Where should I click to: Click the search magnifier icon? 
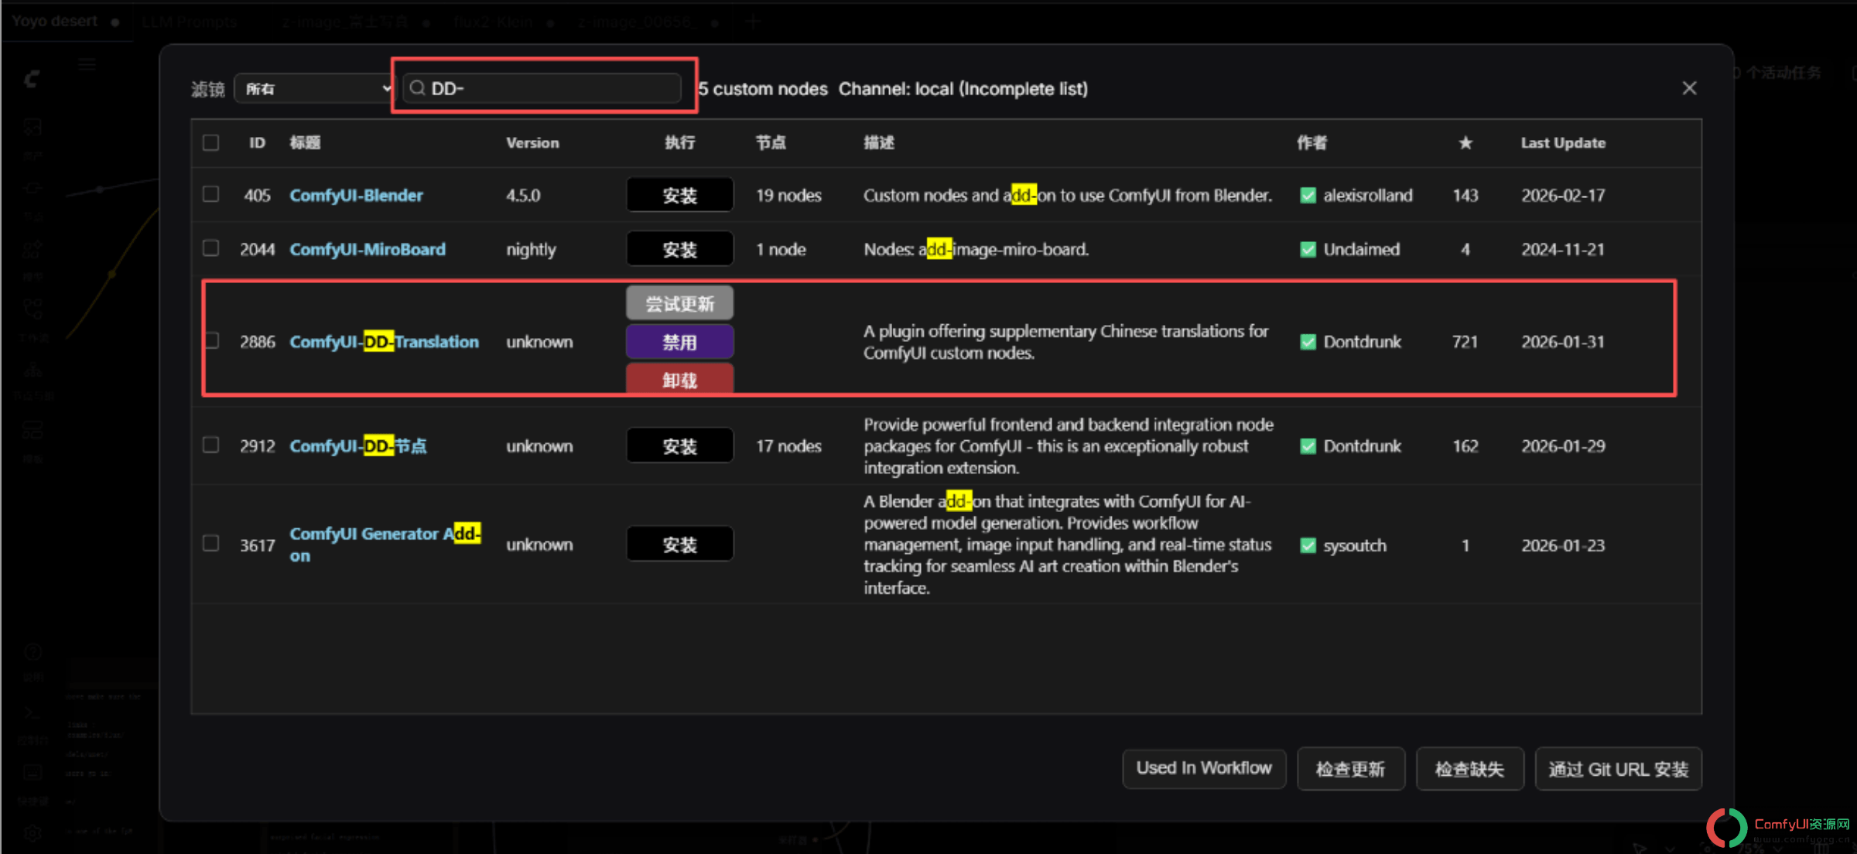tap(417, 88)
